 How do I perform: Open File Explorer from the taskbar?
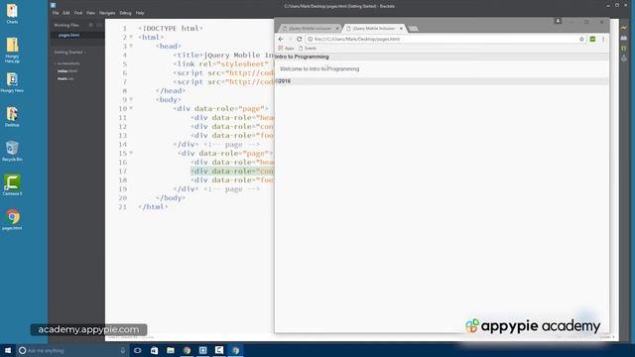tap(171, 350)
